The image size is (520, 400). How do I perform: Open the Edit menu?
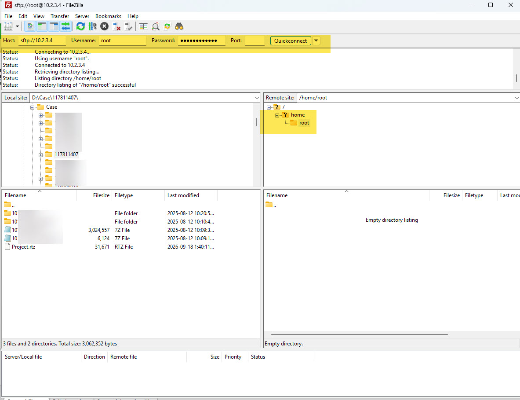pyautogui.click(x=23, y=16)
